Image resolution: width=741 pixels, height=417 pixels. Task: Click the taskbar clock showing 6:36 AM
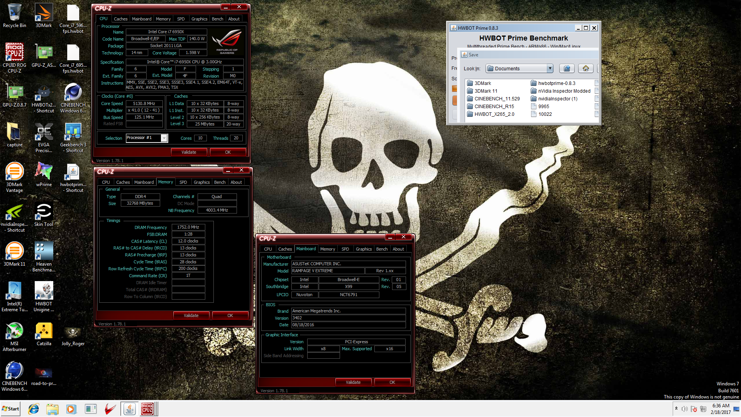tap(721, 409)
